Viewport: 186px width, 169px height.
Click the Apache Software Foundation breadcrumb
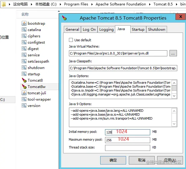(x=121, y=4)
